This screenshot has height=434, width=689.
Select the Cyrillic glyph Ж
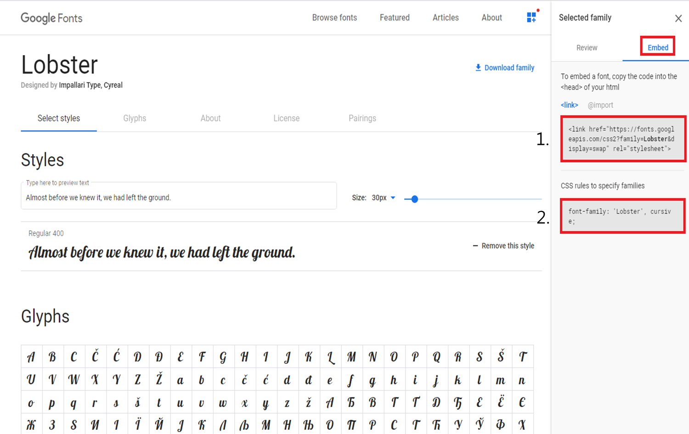point(31,424)
